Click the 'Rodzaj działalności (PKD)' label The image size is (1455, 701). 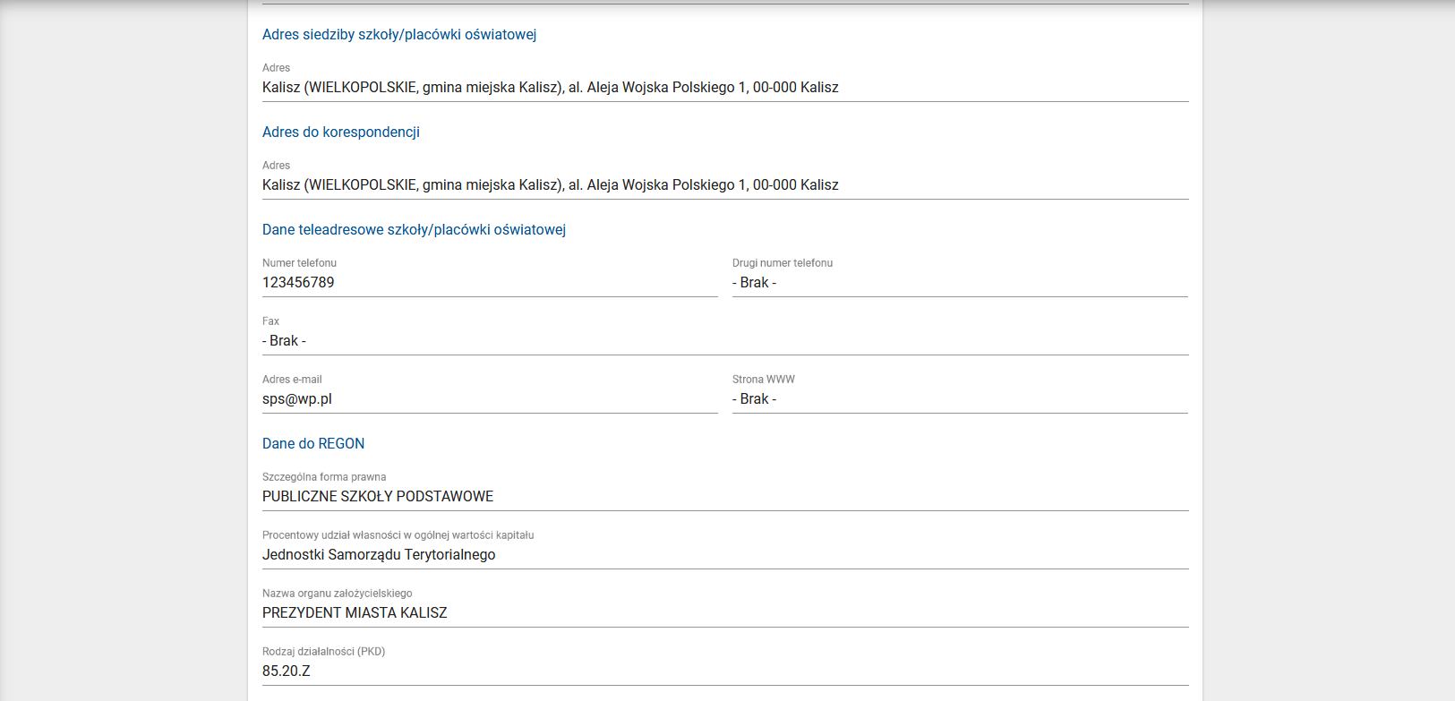click(323, 652)
